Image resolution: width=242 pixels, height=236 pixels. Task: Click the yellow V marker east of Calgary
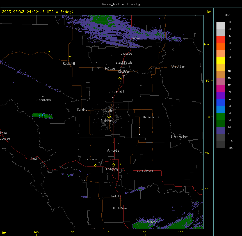pos(120,164)
